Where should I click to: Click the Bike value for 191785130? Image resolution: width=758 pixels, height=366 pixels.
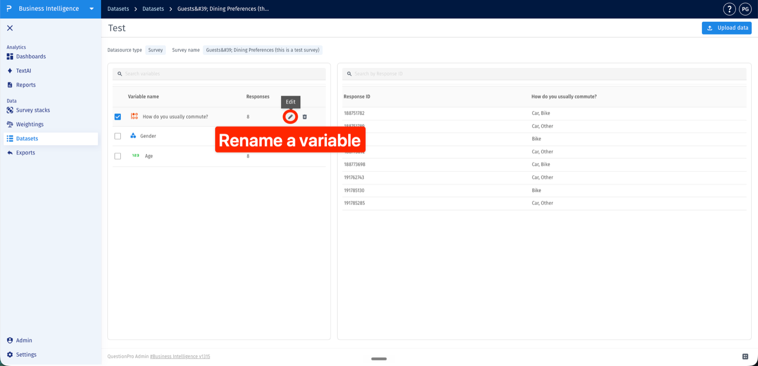[536, 190]
